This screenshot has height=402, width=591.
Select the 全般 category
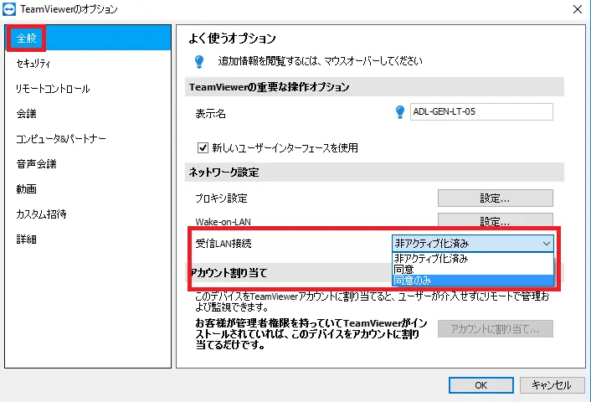[x=88, y=38]
